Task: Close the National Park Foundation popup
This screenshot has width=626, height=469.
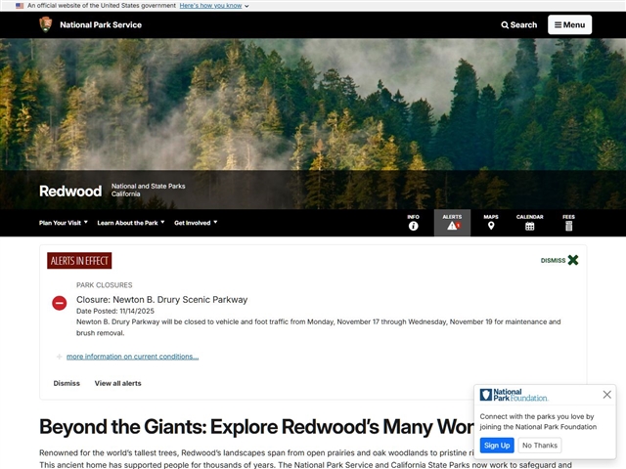Action: tap(606, 395)
